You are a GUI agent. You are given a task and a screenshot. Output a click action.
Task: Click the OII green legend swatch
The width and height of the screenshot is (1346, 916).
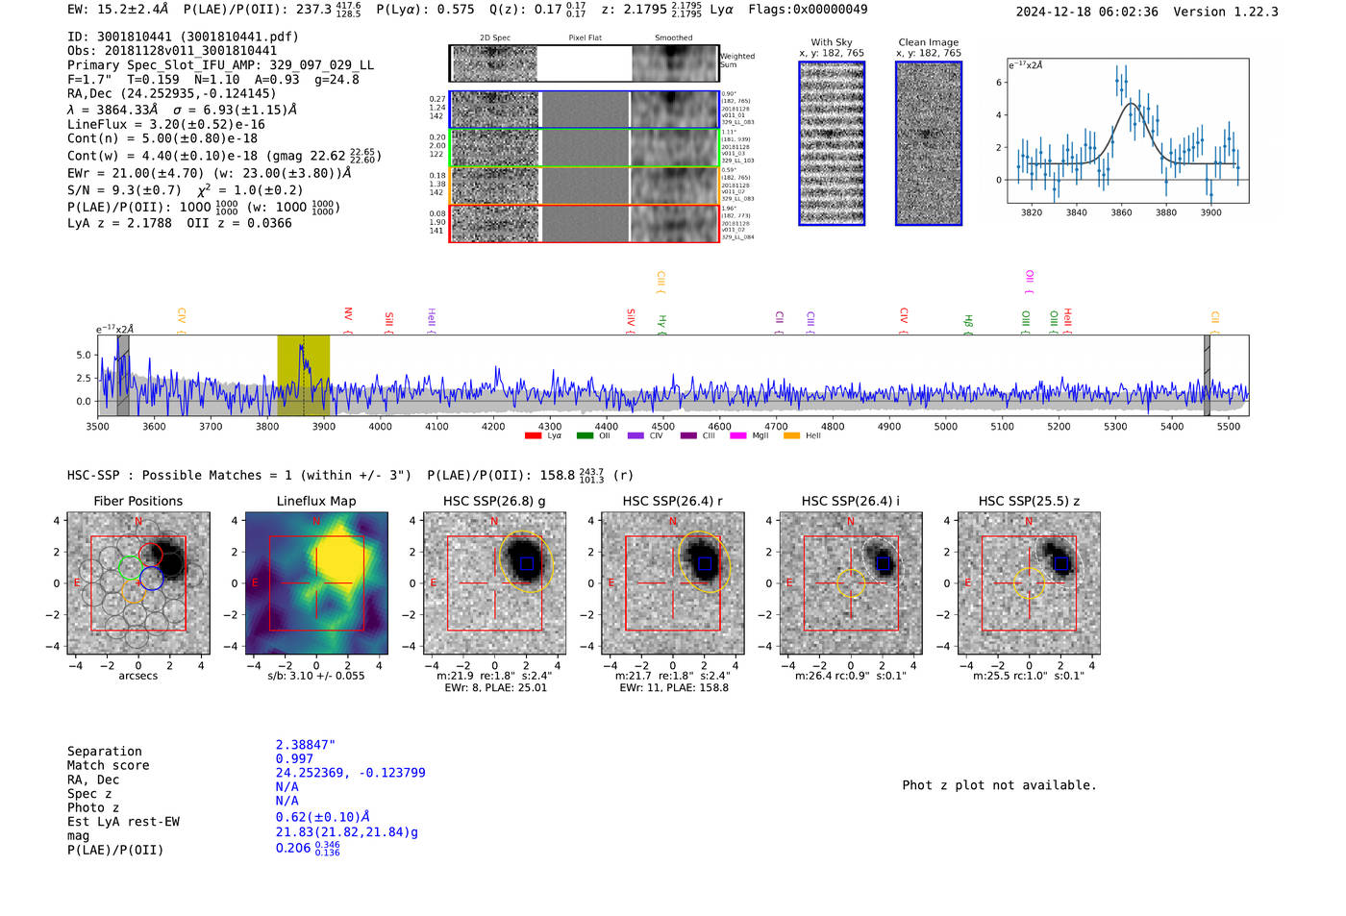585,436
